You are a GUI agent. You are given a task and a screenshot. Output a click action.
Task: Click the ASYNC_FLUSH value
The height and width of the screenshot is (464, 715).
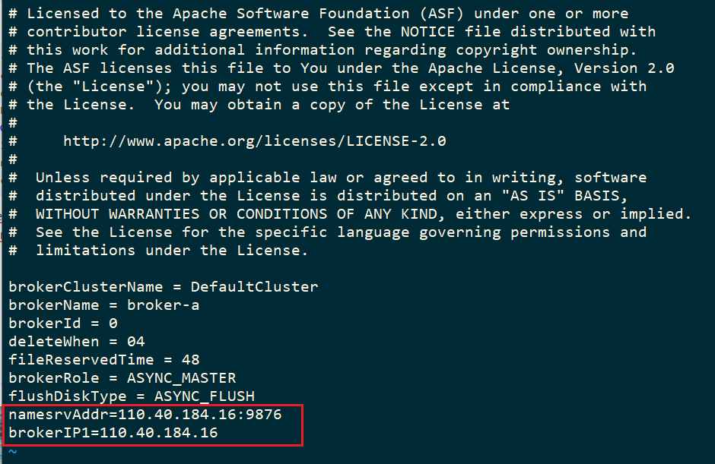(204, 396)
